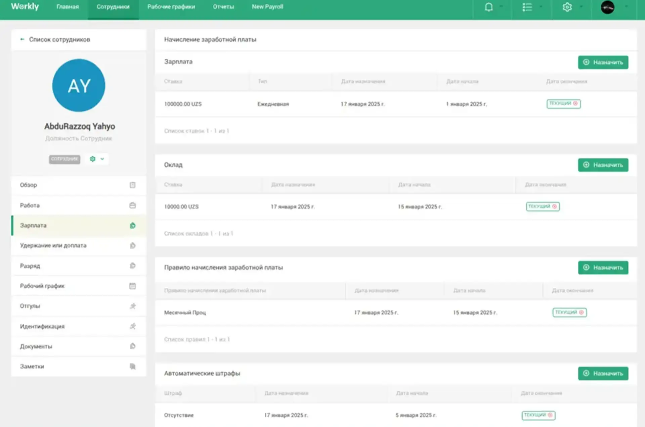Click the notification bell icon
Image resolution: width=645 pixels, height=427 pixels.
pos(489,7)
